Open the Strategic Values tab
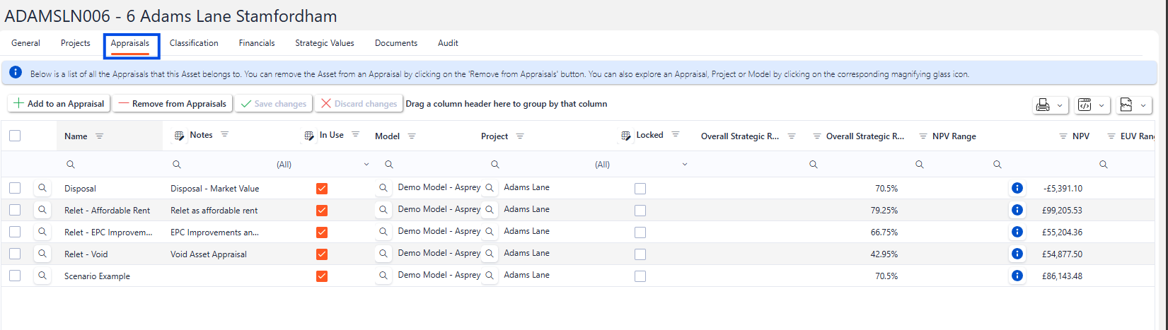Screen dimensions: 1168x330 (x=325, y=43)
